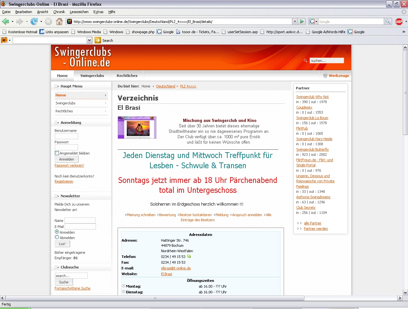Switch to the Rechtliches site tab
The image size is (408, 309).
127,76
